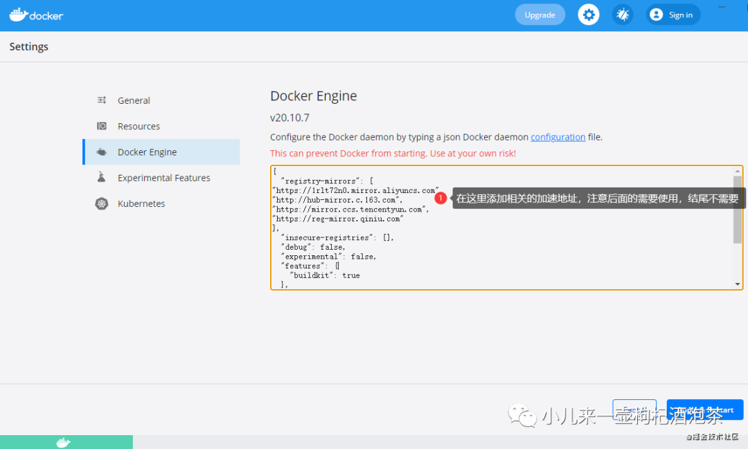Click the reg-mirror.qiniu.com URL line

point(338,219)
